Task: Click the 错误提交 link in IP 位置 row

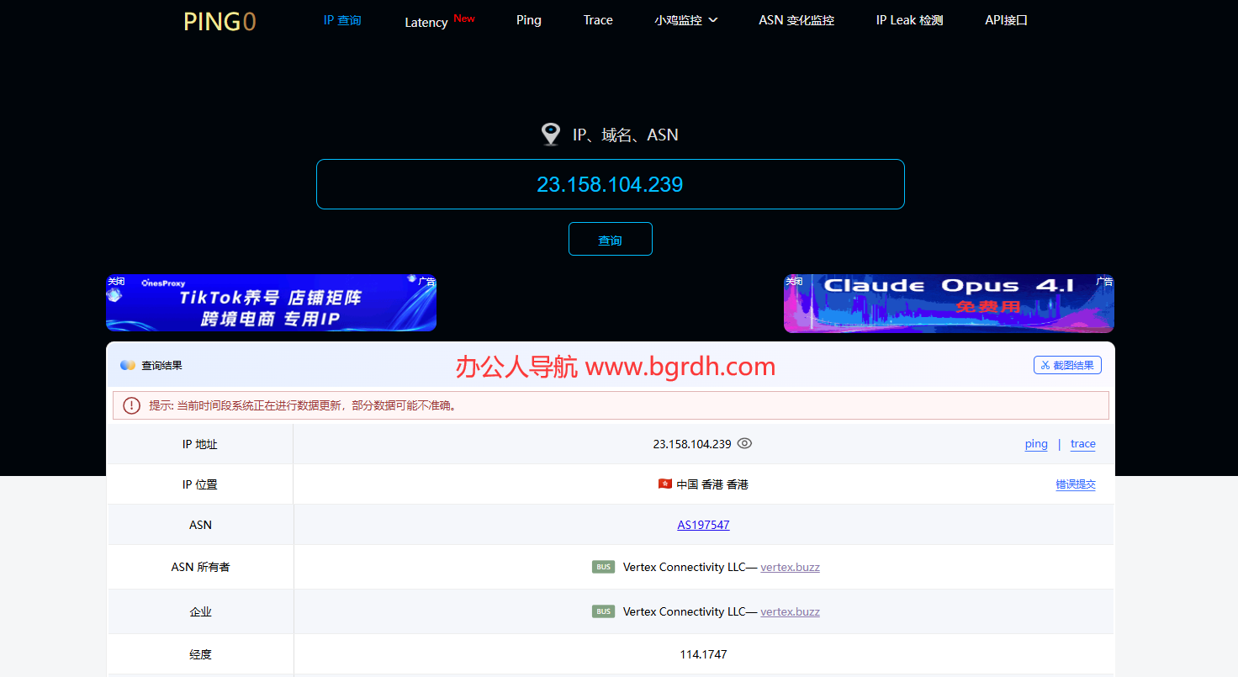Action: tap(1076, 484)
